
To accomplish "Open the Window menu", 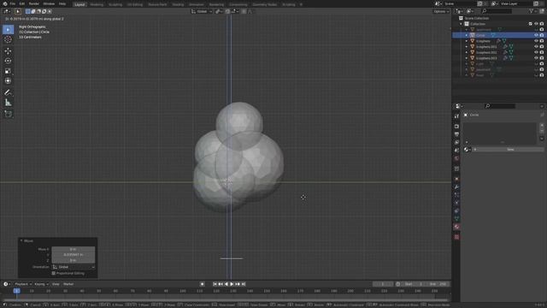I will 49,3.
